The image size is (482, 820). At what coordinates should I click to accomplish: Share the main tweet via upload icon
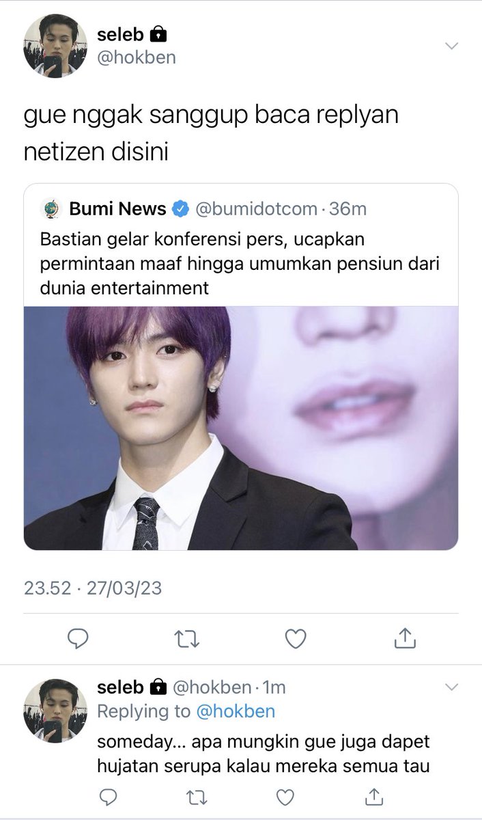click(x=405, y=638)
